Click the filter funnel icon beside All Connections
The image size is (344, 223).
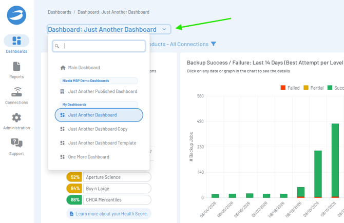213,44
